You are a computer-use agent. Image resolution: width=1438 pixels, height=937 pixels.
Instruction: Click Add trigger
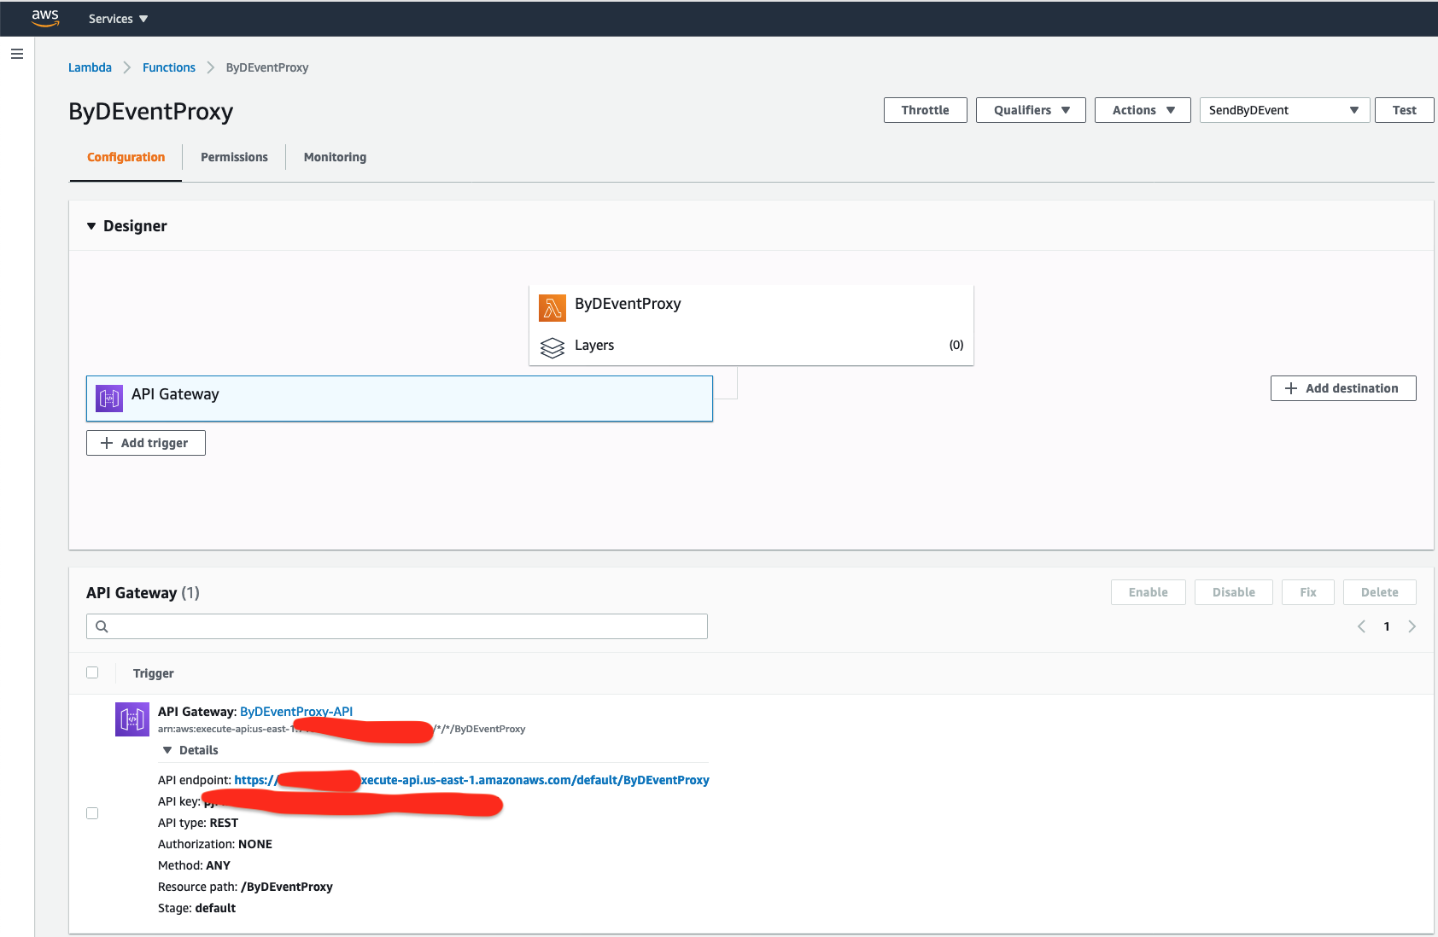[x=145, y=443]
